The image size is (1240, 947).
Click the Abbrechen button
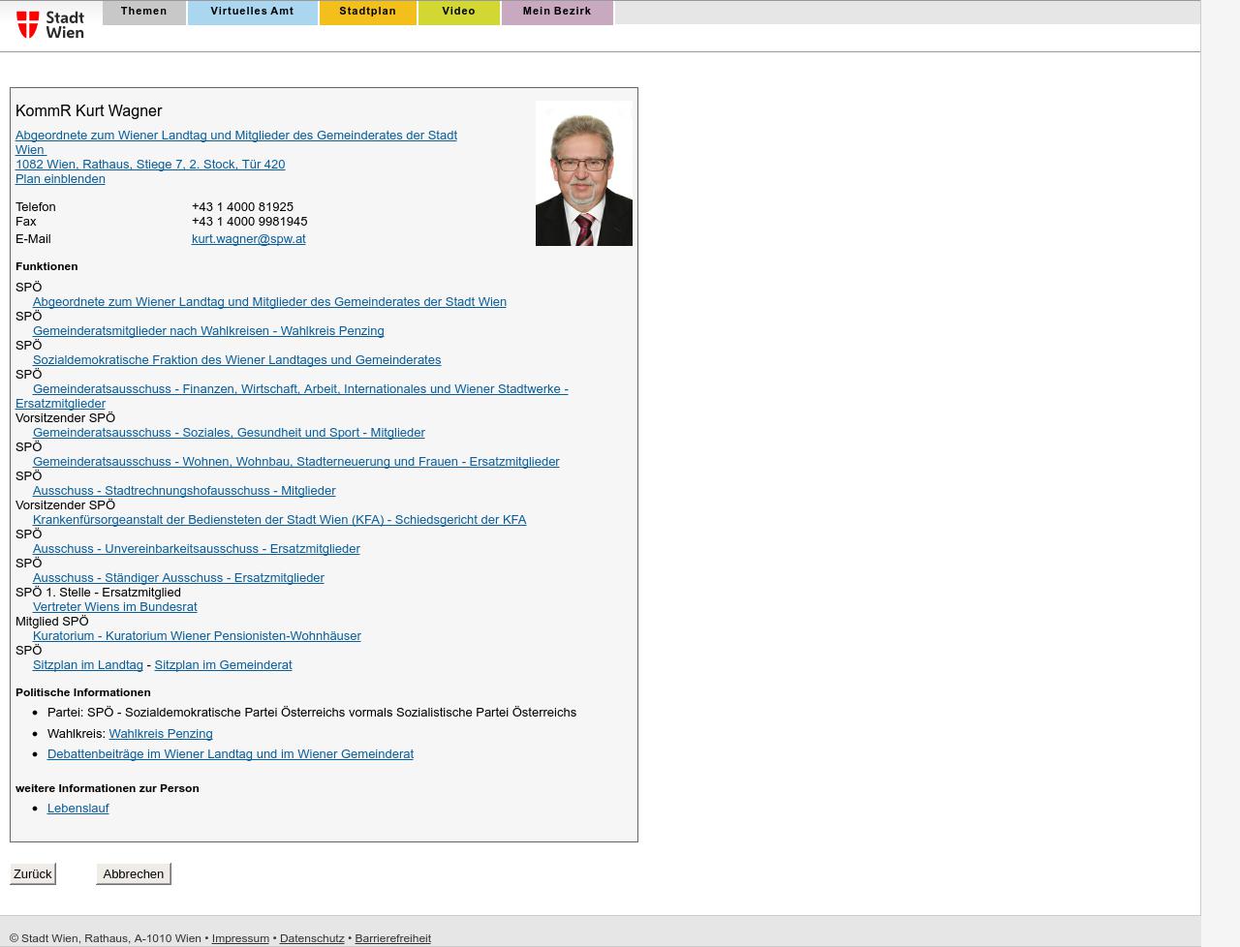point(134,873)
